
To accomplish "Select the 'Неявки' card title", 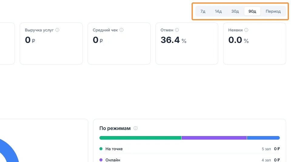I will 235,30.
